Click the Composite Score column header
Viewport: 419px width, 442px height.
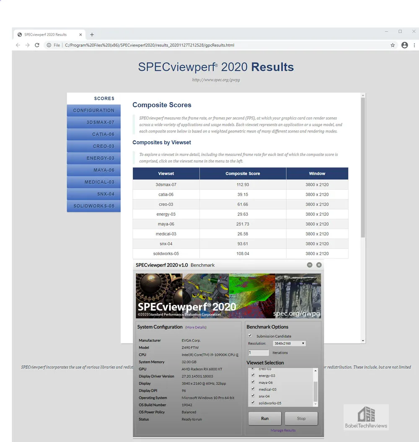click(243, 173)
